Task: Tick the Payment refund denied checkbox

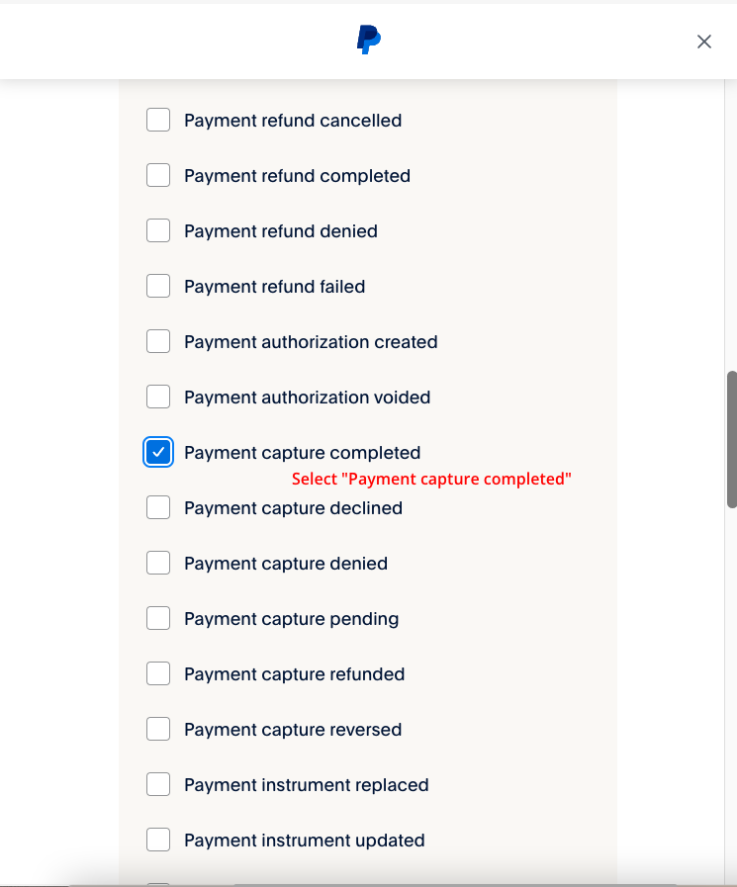Action: (158, 231)
